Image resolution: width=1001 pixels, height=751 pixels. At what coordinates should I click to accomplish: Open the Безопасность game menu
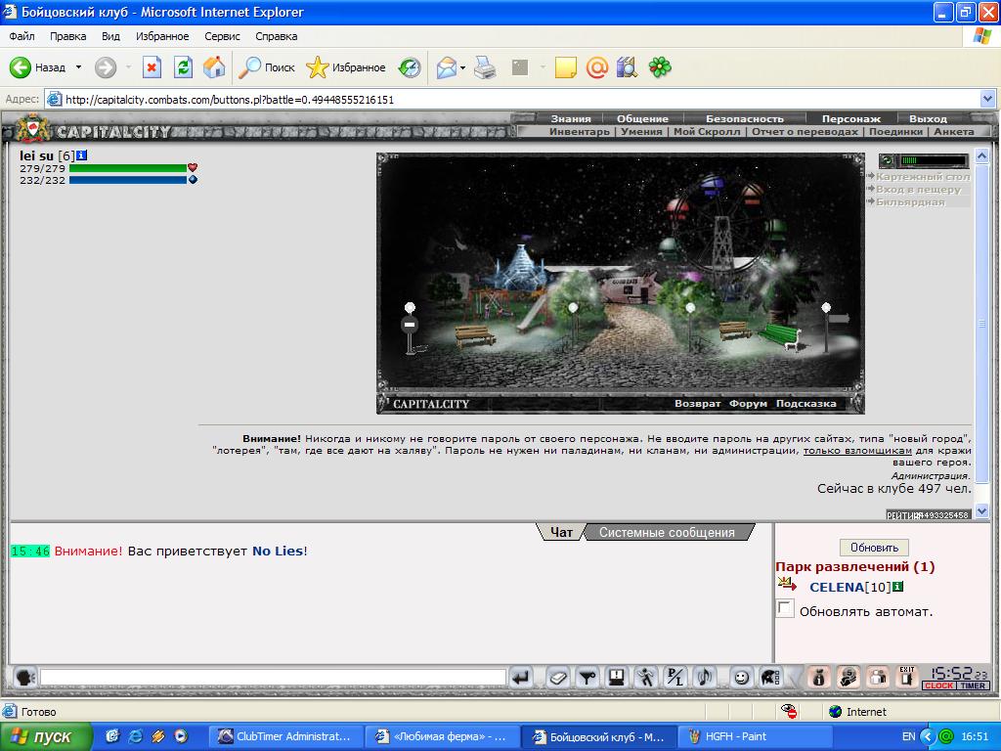pos(744,118)
